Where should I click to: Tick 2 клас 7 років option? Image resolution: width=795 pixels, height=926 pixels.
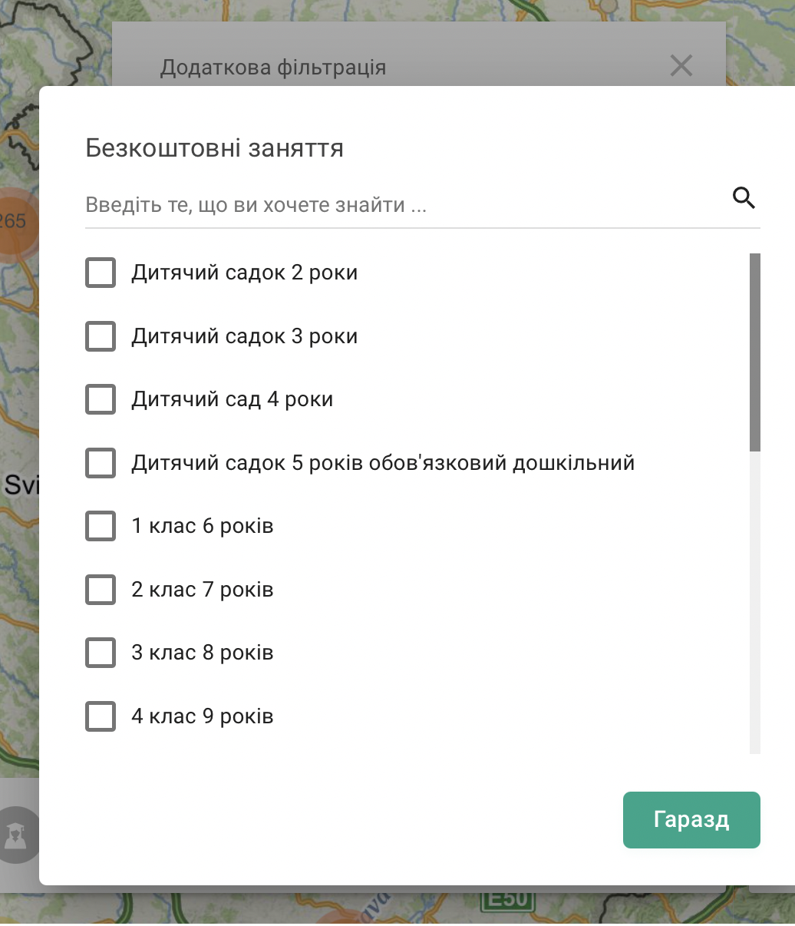click(101, 590)
